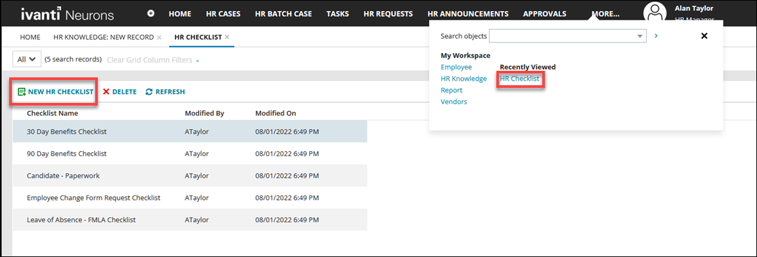Close the search objects popup
This screenshot has width=757, height=257.
tap(704, 35)
